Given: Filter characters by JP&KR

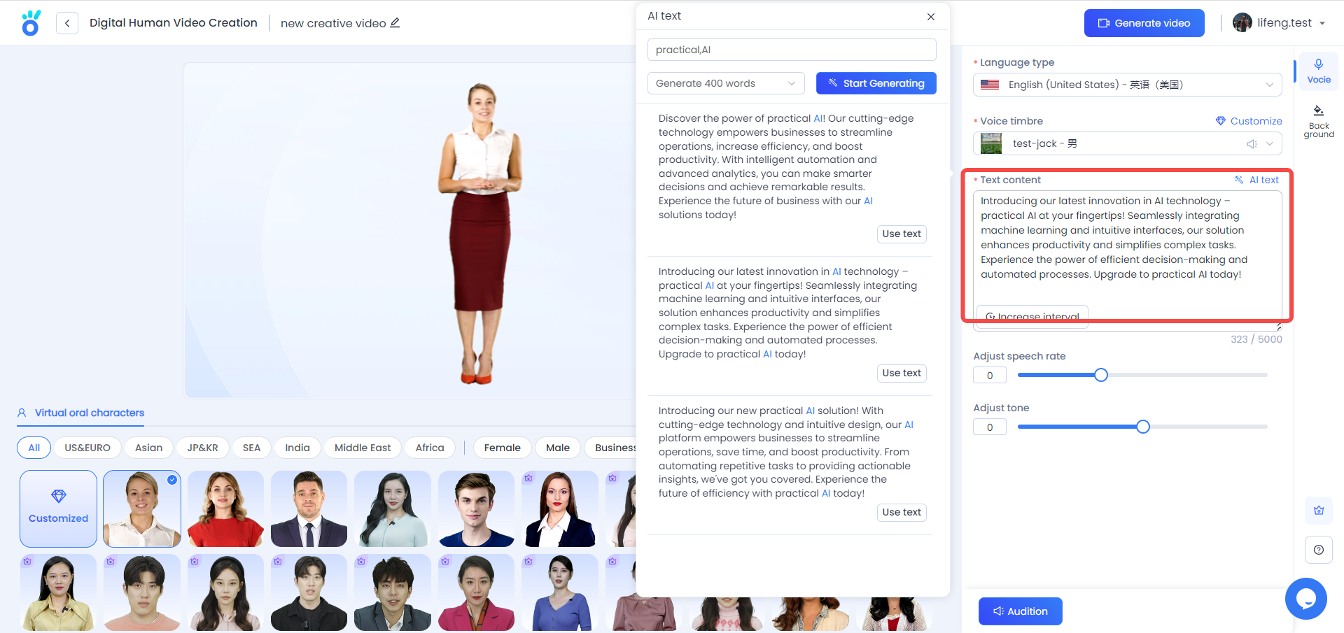Looking at the screenshot, I should point(203,448).
